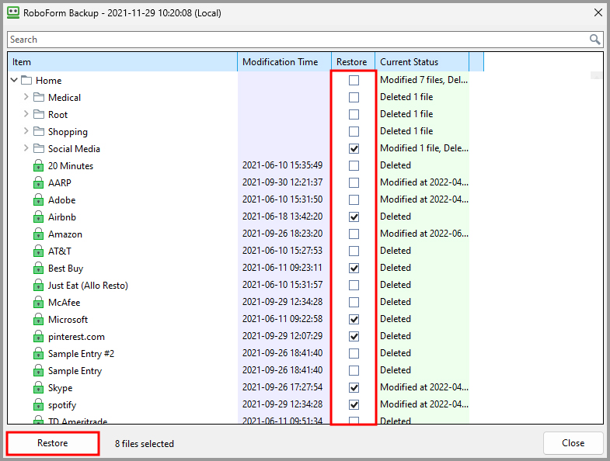
Task: Click the 2021-09-26 17:27:54 timestamp
Action: point(282,387)
